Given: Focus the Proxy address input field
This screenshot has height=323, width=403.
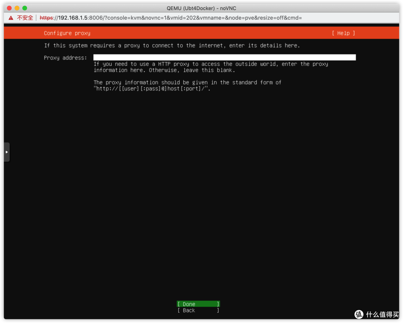Looking at the screenshot, I should [224, 57].
